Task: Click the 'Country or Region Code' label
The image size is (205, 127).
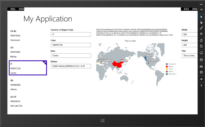Action: 62,30
